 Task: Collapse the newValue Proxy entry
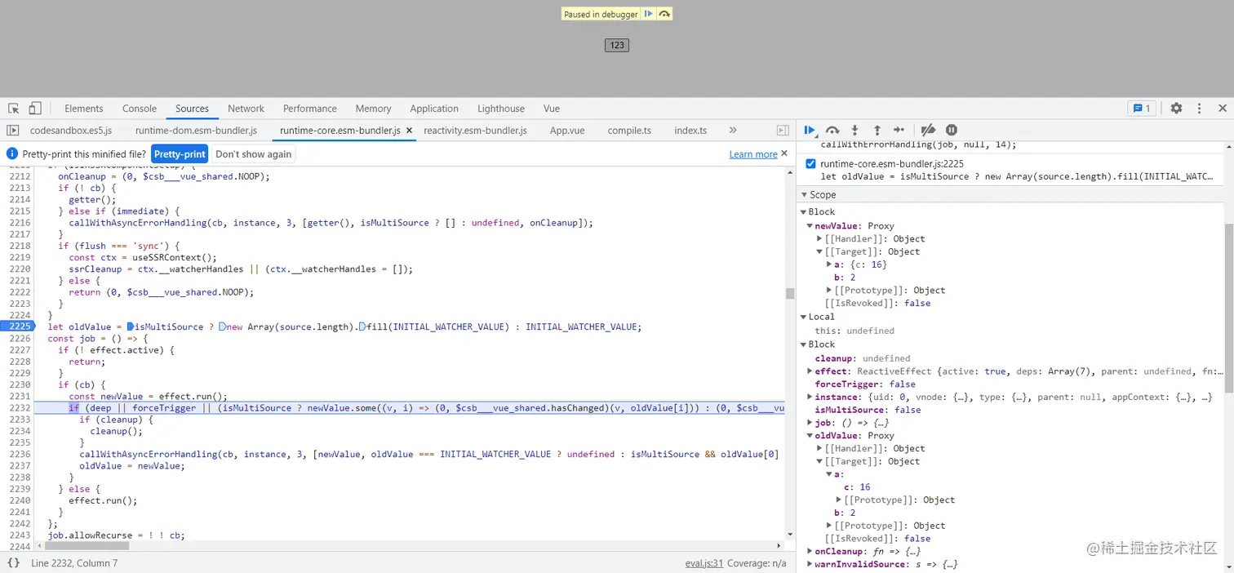tap(810, 226)
